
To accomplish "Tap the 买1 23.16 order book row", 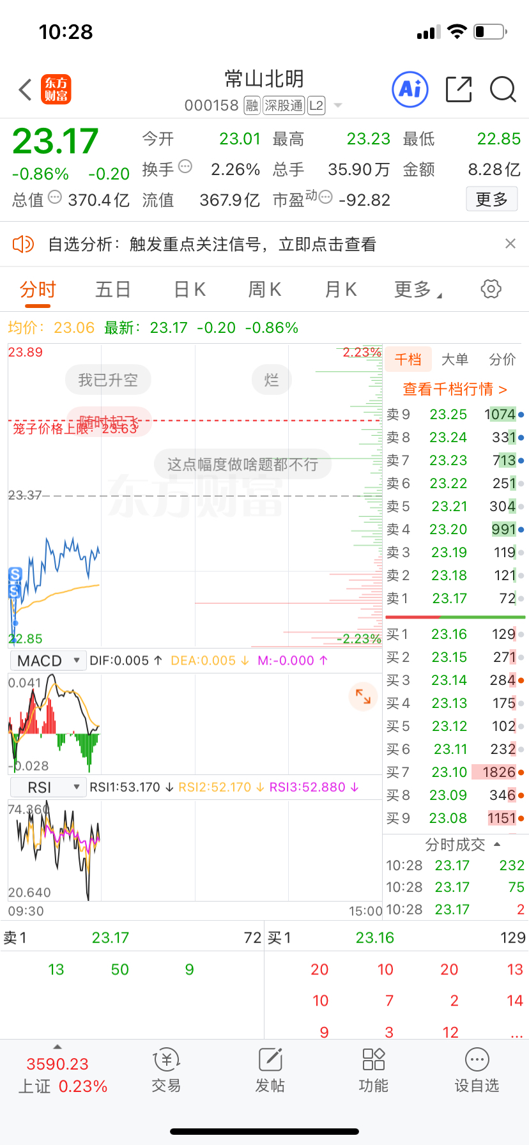I will [455, 634].
